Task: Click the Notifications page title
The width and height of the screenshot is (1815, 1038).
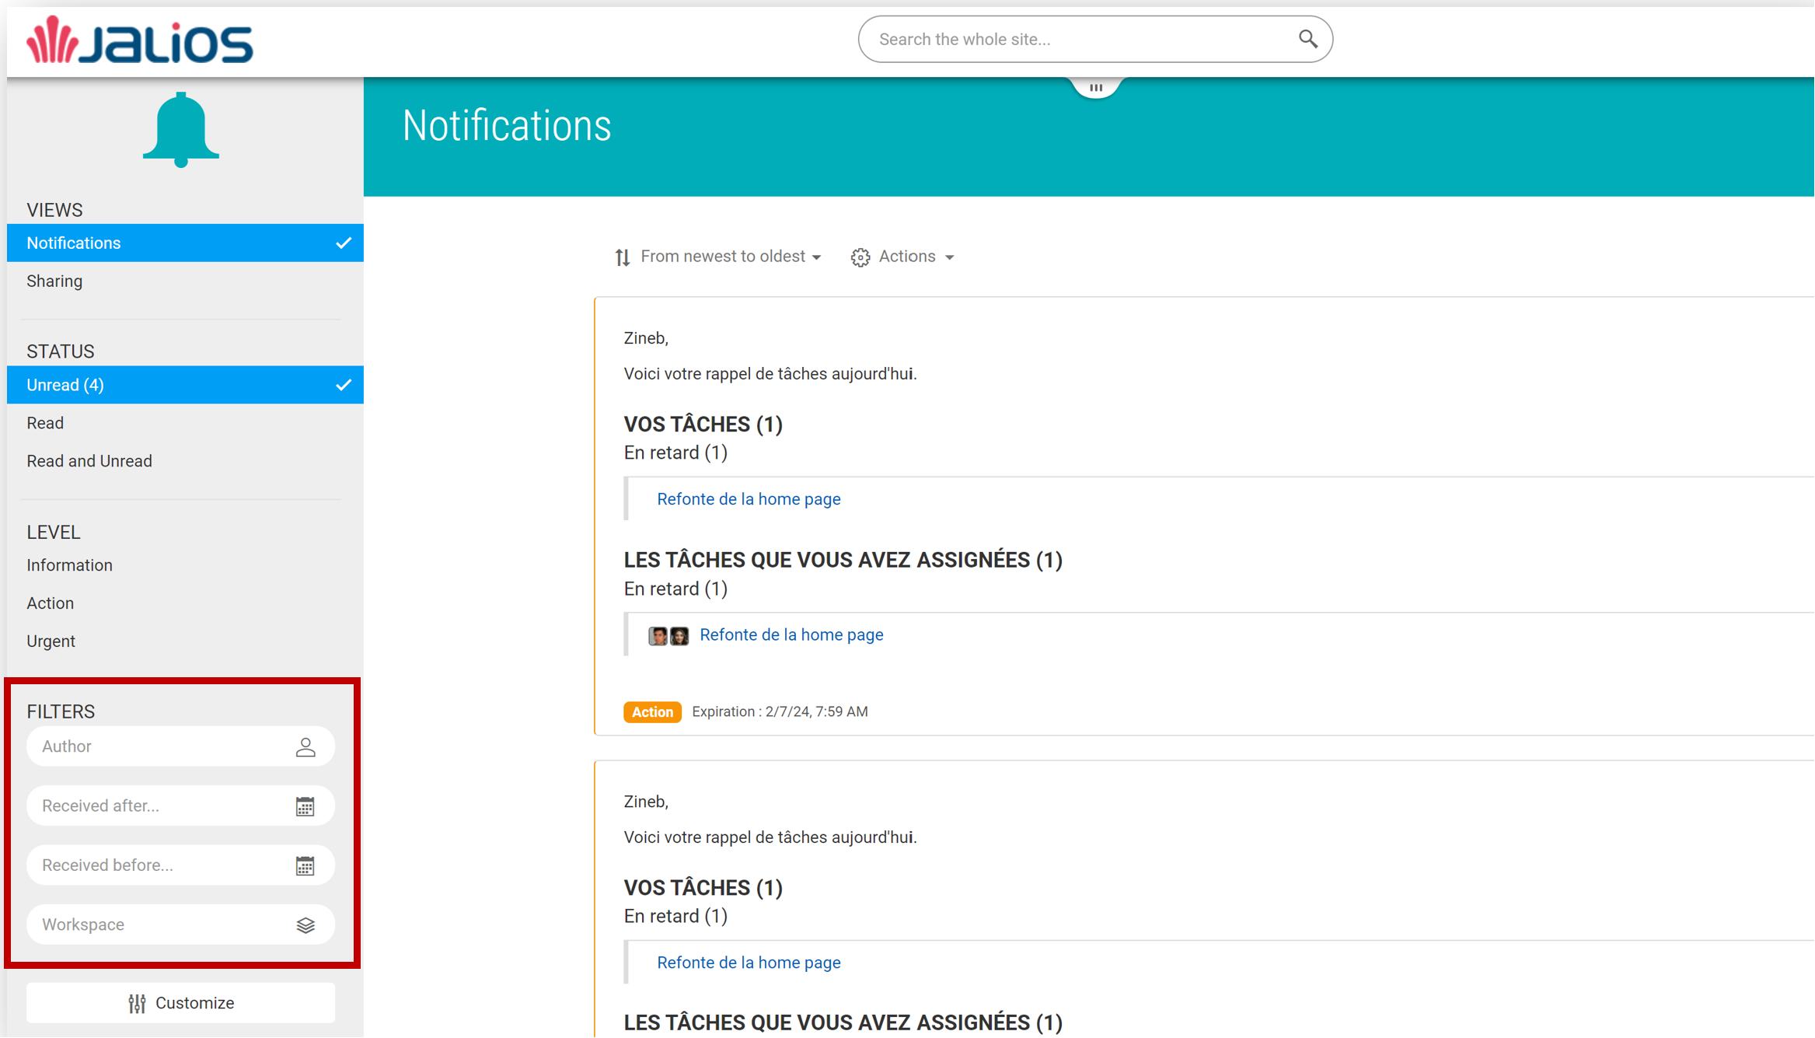Action: pos(507,126)
